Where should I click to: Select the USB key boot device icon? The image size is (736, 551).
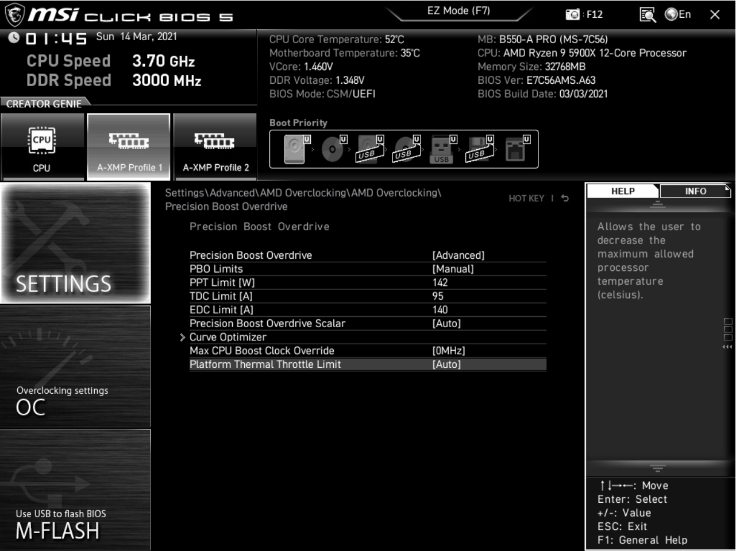click(x=443, y=149)
